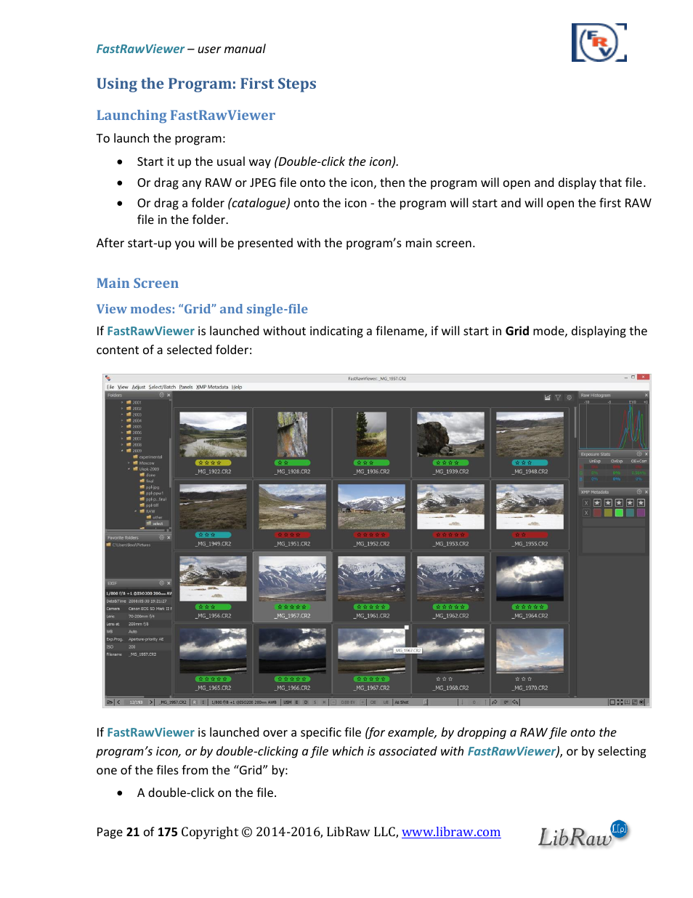Select thumbnail _MG_1955.CR2
Viewport: 693px width, 898px height.
[530, 514]
